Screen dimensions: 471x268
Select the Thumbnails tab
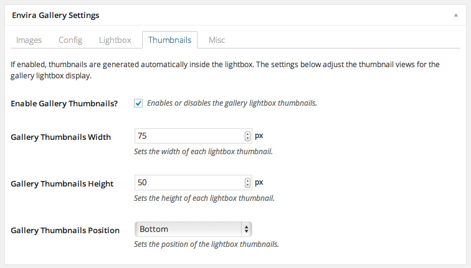pos(169,40)
